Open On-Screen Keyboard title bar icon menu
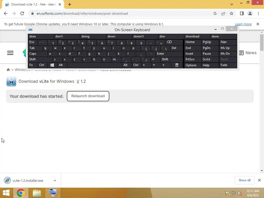The image size is (264, 198). [x=30, y=30]
